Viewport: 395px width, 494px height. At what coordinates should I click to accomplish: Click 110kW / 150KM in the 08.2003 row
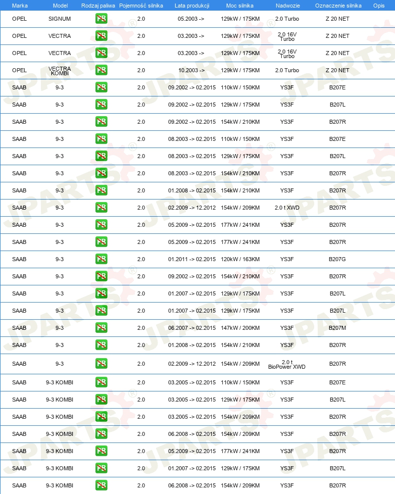240,138
